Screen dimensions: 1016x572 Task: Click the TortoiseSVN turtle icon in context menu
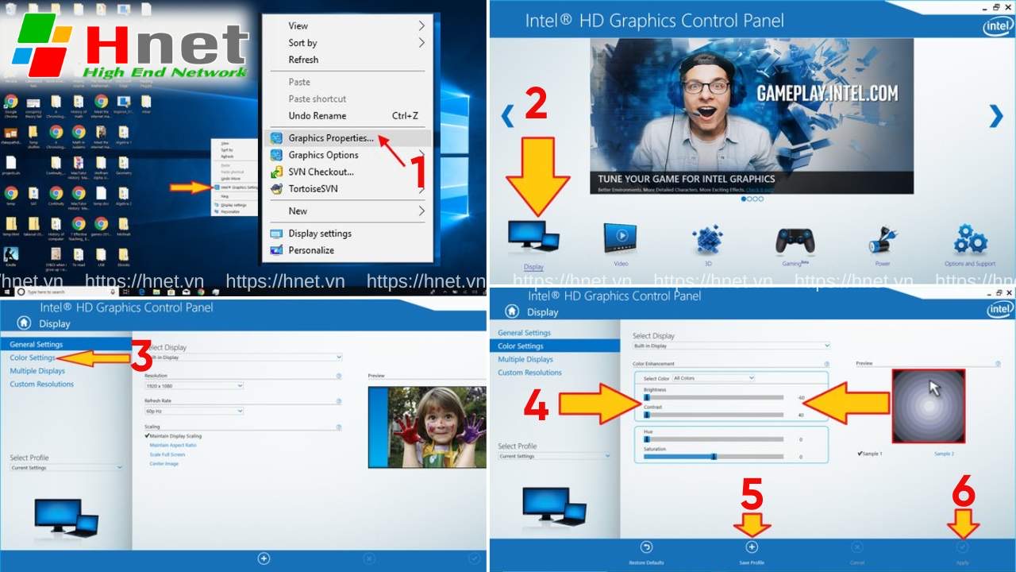click(x=276, y=188)
